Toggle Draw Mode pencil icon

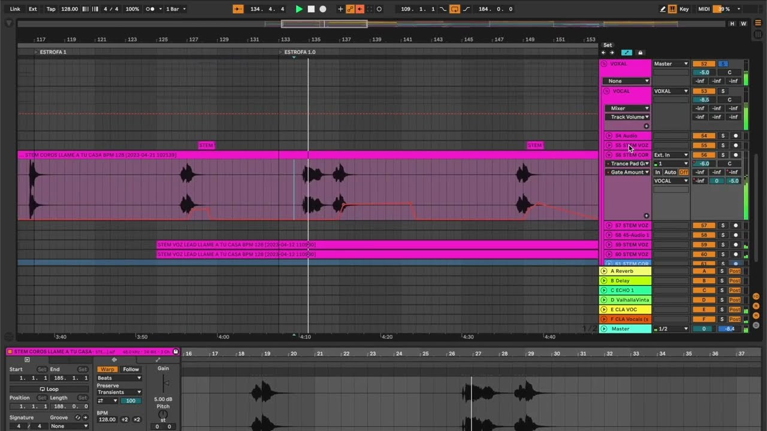pyautogui.click(x=662, y=9)
